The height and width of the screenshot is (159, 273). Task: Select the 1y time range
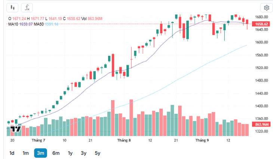coord(70,153)
